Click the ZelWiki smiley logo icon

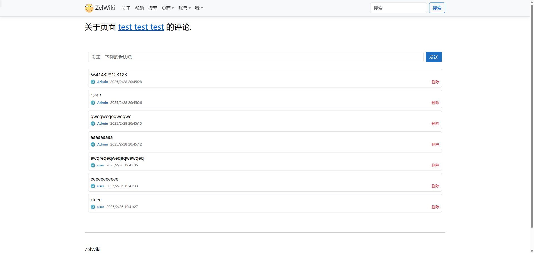pos(89,8)
